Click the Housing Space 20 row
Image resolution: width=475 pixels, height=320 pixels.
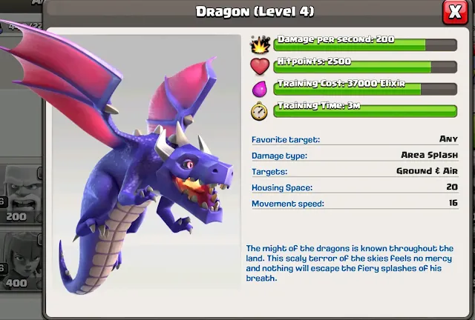click(x=355, y=187)
